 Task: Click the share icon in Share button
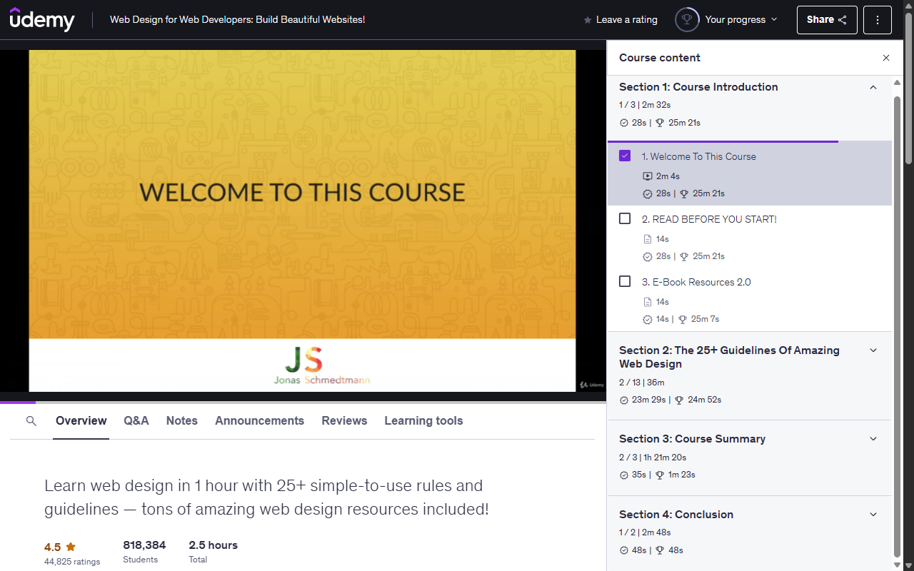pos(843,20)
